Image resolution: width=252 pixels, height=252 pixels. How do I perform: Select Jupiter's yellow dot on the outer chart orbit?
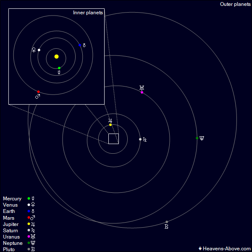[x=110, y=125]
